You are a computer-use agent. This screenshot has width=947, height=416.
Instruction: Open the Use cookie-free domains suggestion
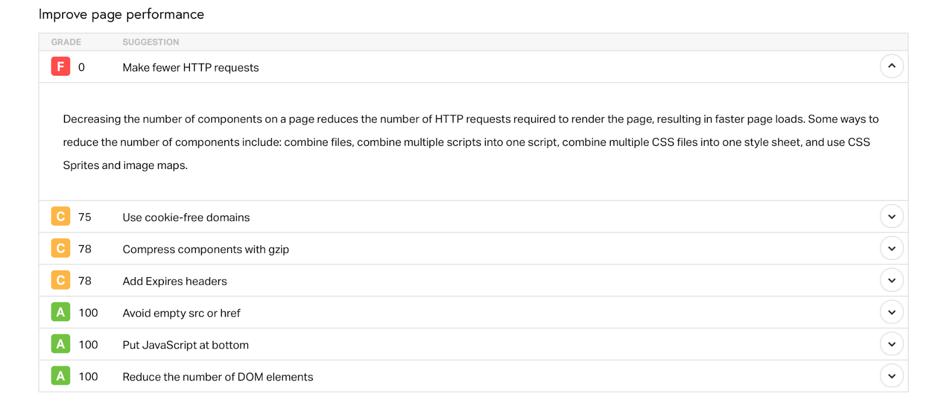[x=186, y=217]
